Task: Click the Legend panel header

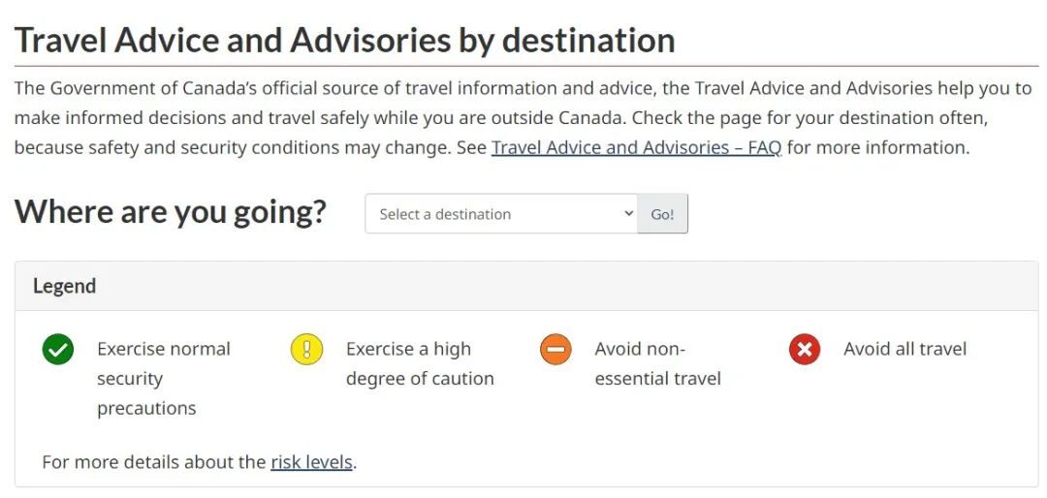Action: [526, 286]
